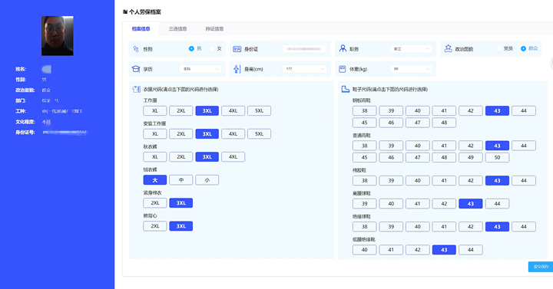Select size 44 for 低腰绝缘靴
Image resolution: width=553 pixels, height=289 pixels.
(x=471, y=250)
